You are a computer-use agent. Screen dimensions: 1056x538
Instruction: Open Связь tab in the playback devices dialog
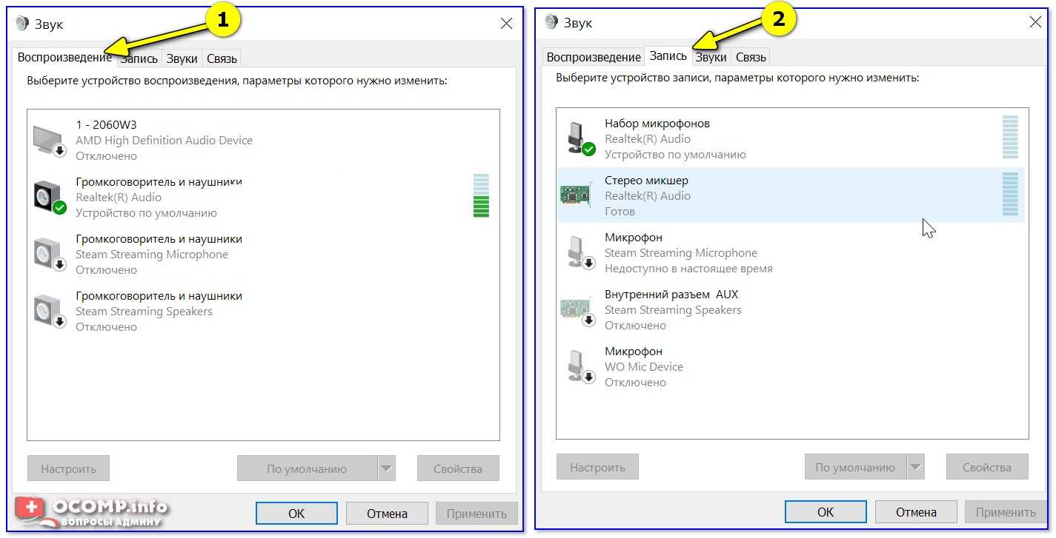pos(222,58)
